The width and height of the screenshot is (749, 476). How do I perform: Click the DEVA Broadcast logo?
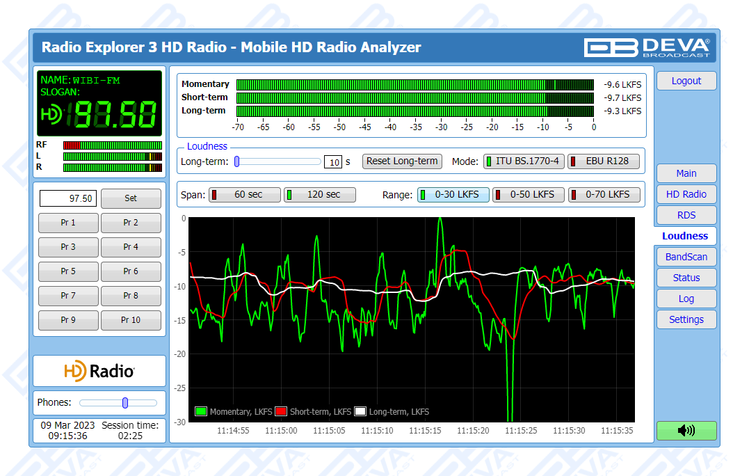click(647, 47)
